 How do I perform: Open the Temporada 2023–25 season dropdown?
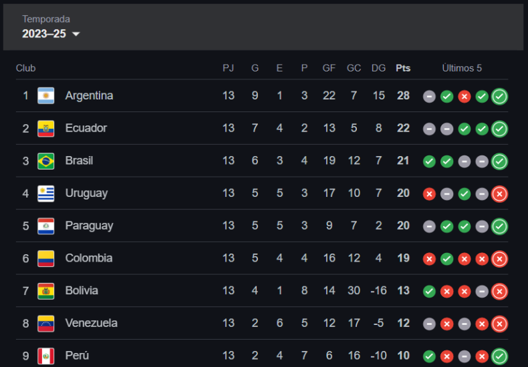pos(51,34)
